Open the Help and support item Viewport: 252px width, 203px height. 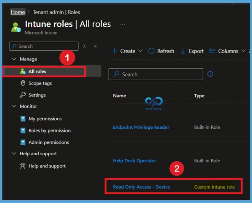point(47,166)
